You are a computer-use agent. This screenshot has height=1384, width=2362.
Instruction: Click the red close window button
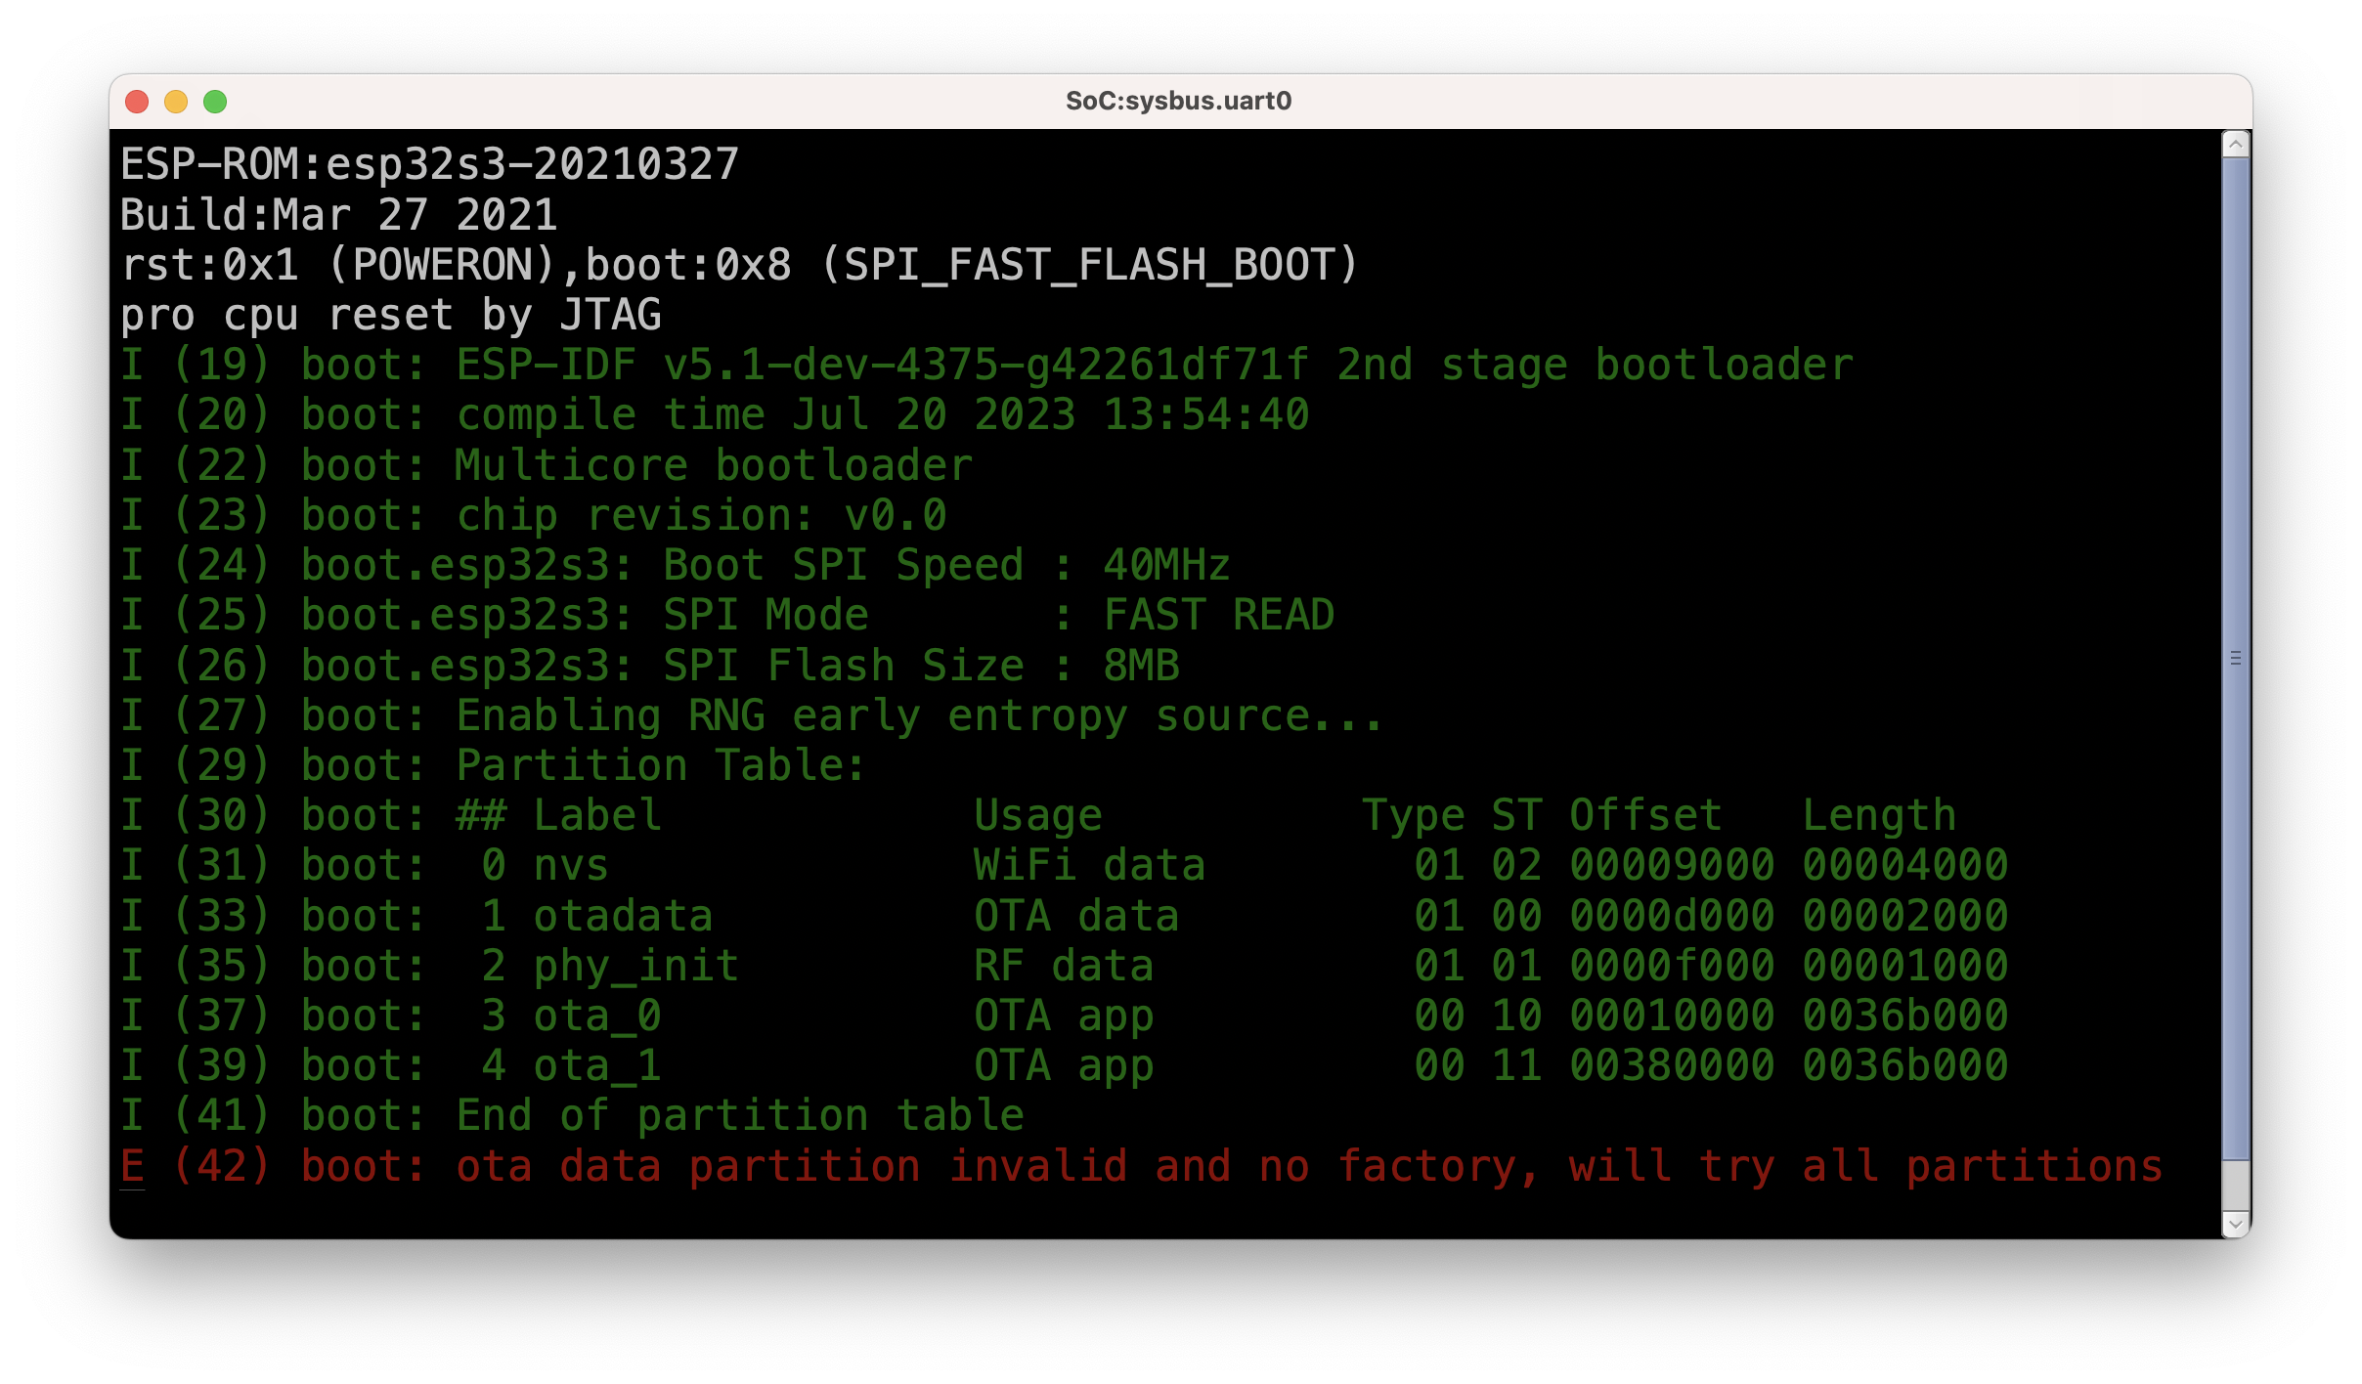[x=137, y=102]
